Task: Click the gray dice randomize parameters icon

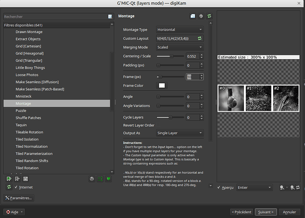Action: 201,16
